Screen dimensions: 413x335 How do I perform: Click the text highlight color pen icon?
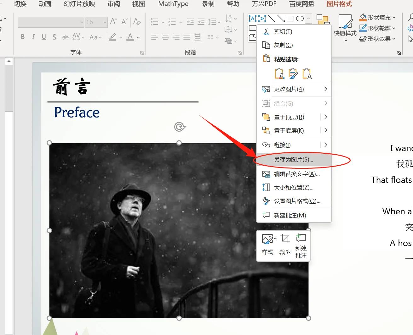coord(112,37)
